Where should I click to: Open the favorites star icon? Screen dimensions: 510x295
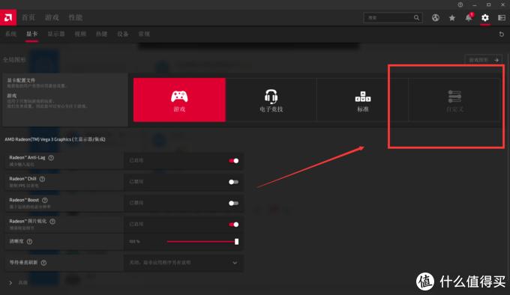[452, 18]
